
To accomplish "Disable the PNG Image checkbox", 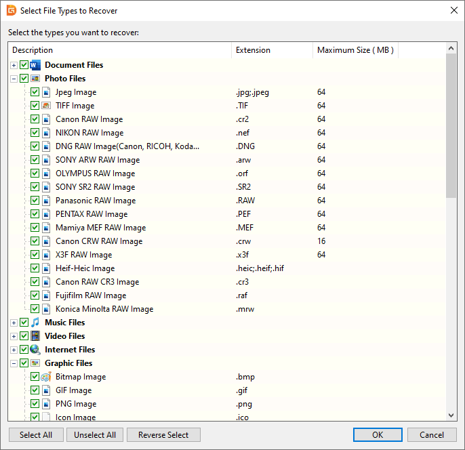I will [35, 404].
